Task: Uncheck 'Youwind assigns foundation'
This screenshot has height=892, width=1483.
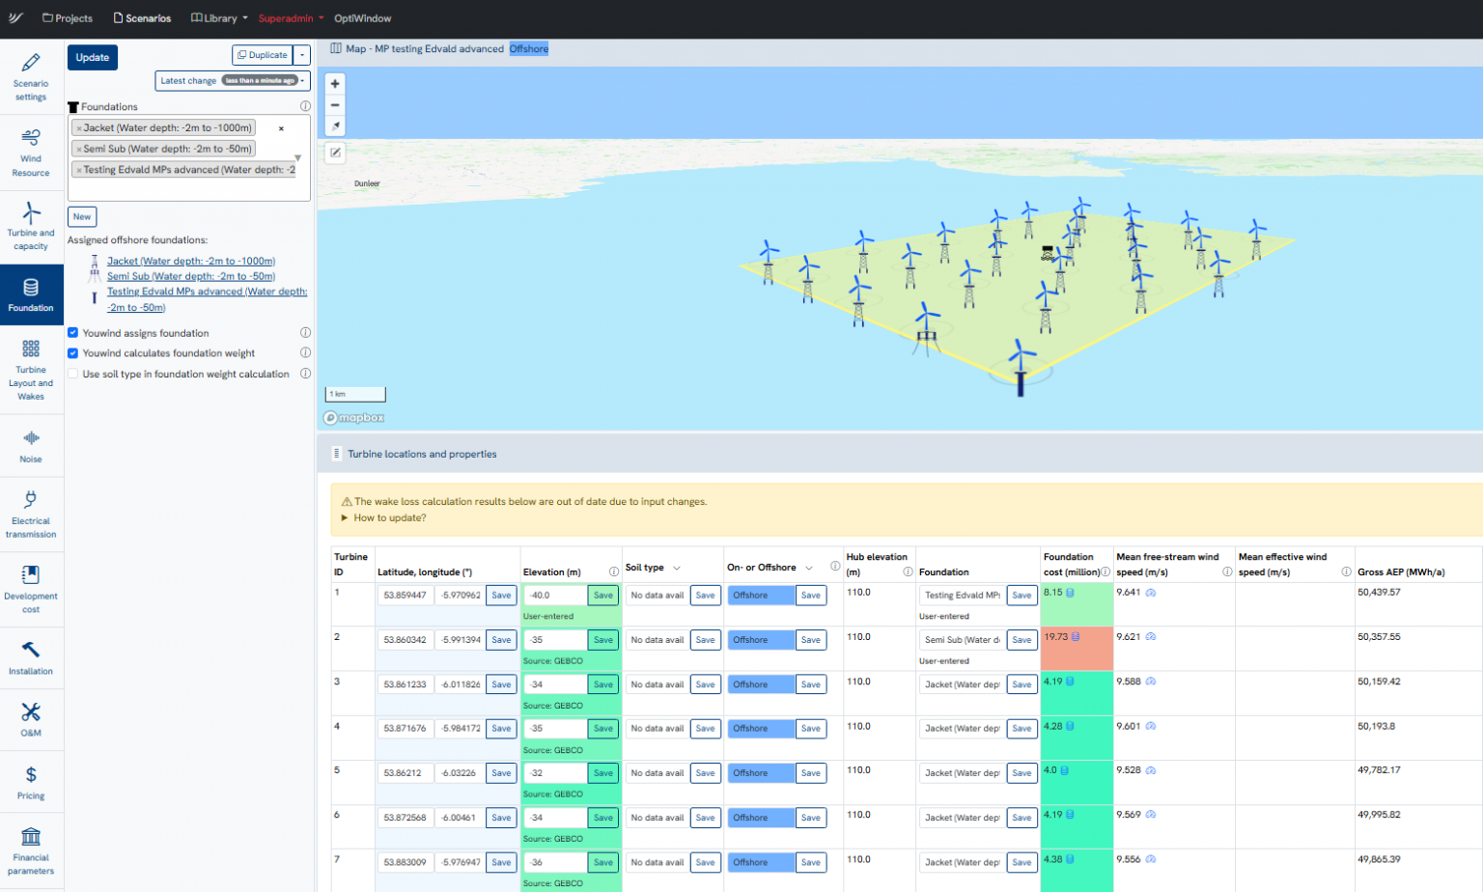Action: pos(72,333)
